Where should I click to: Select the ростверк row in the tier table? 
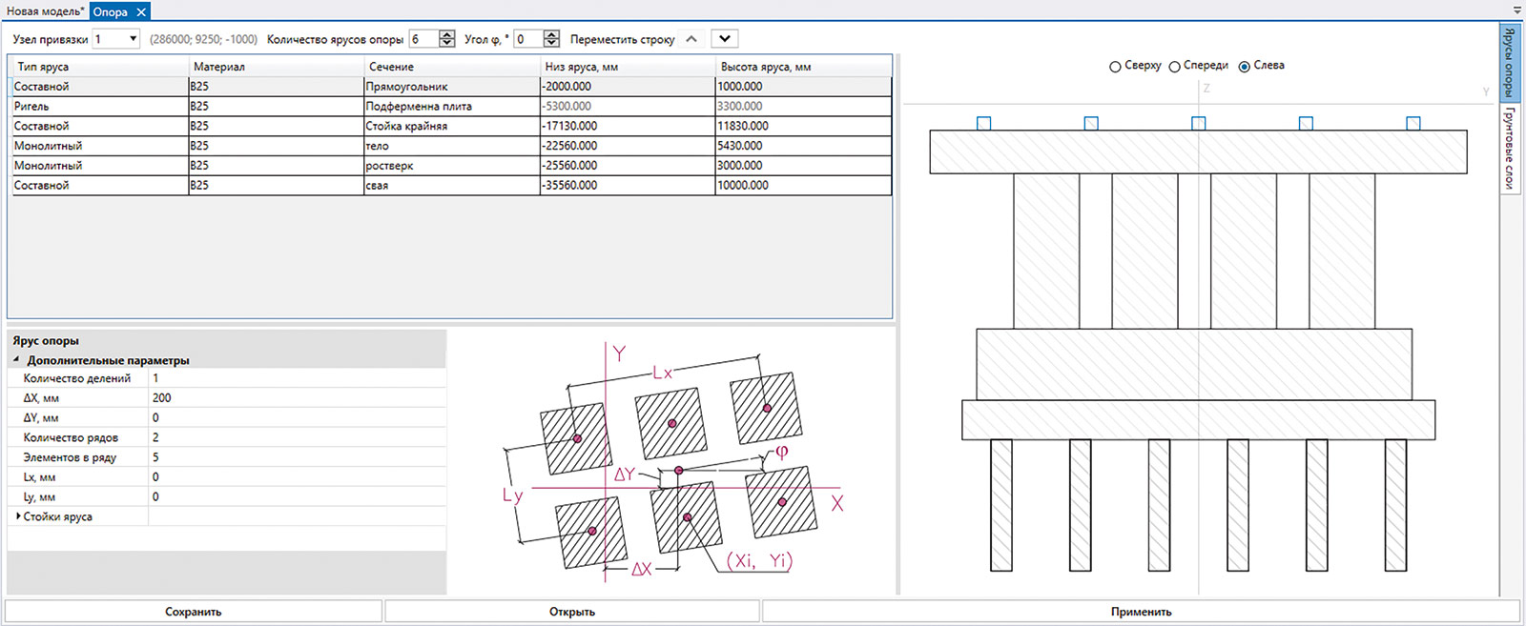(450, 166)
